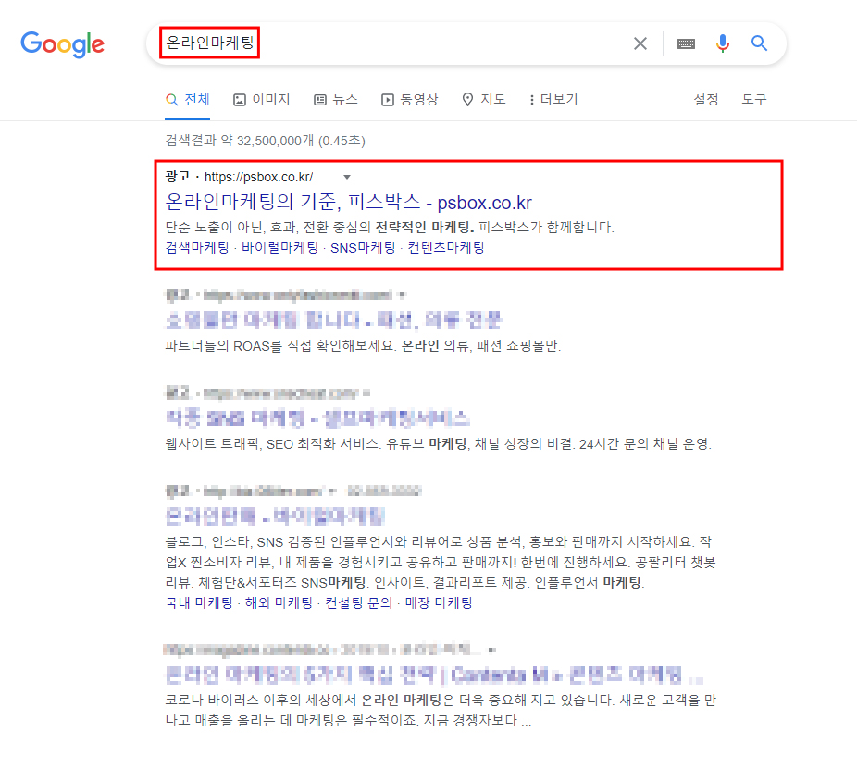Switch to the 이미지 tab
Image resolution: width=857 pixels, height=757 pixels.
click(x=262, y=99)
